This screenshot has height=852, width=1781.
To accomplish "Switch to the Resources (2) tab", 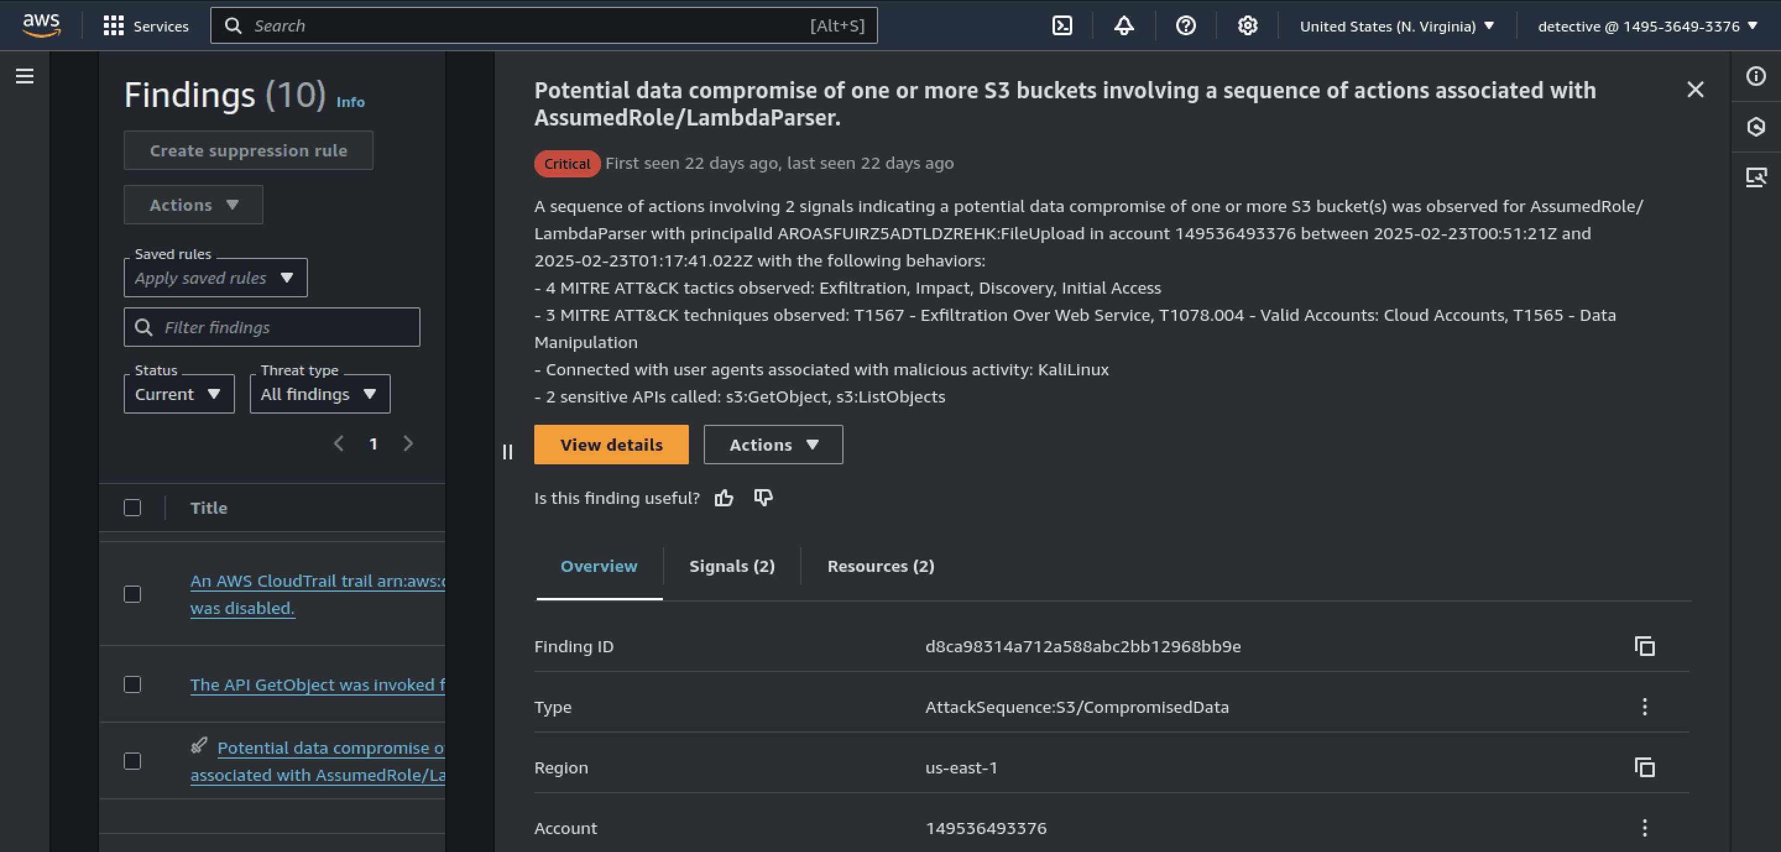I will 881,566.
